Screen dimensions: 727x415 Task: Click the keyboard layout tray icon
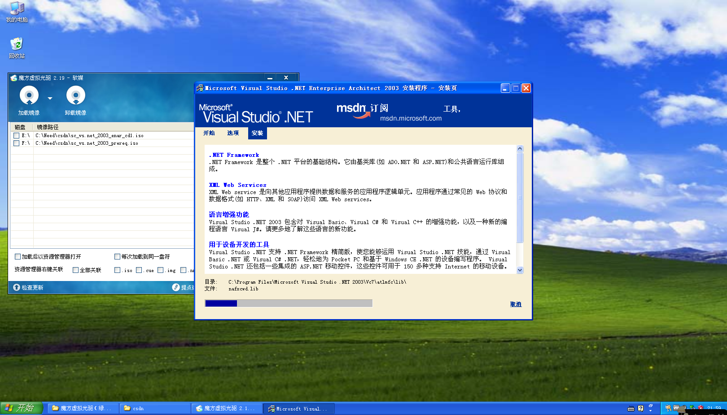(x=631, y=408)
